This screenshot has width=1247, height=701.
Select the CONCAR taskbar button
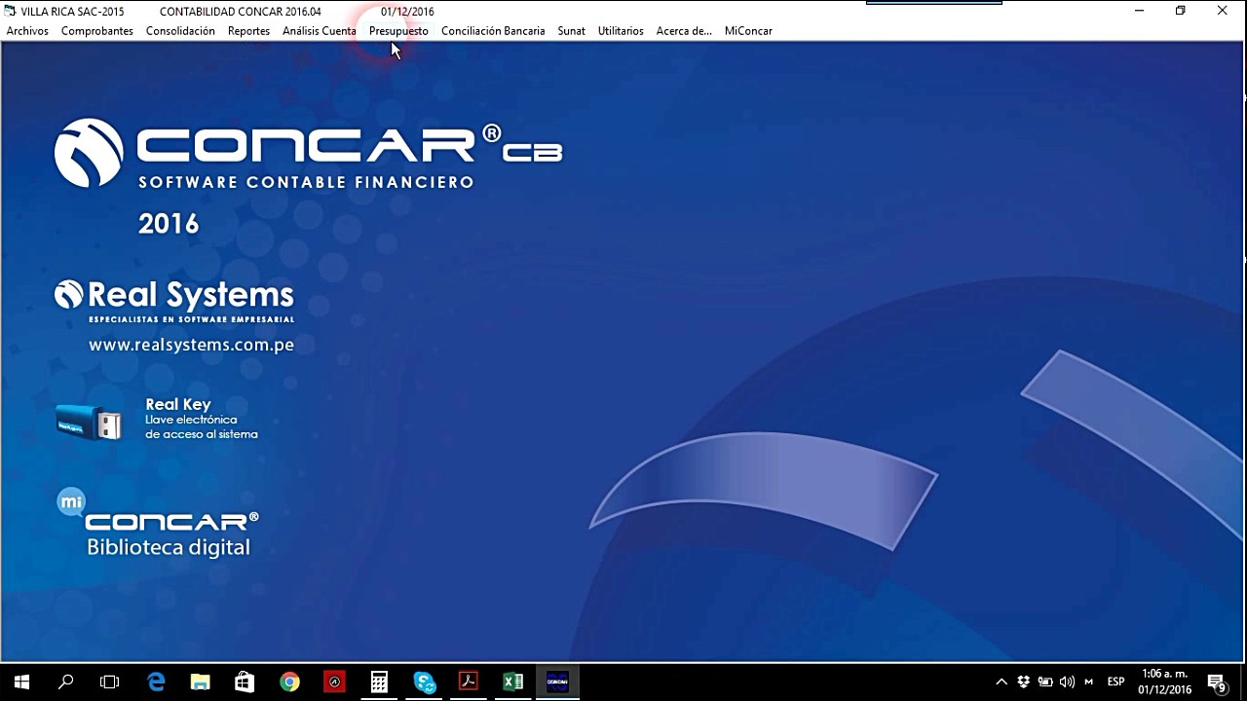point(558,682)
